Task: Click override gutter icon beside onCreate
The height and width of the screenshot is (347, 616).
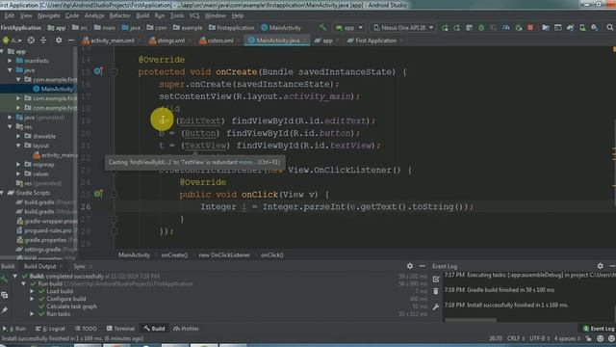Action: click(x=98, y=71)
